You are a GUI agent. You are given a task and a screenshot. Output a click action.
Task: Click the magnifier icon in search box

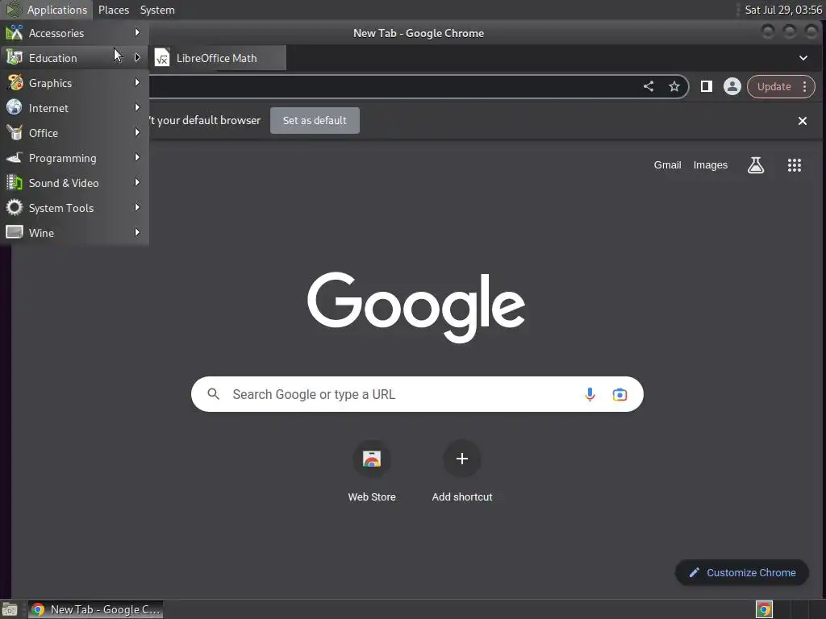click(x=213, y=393)
